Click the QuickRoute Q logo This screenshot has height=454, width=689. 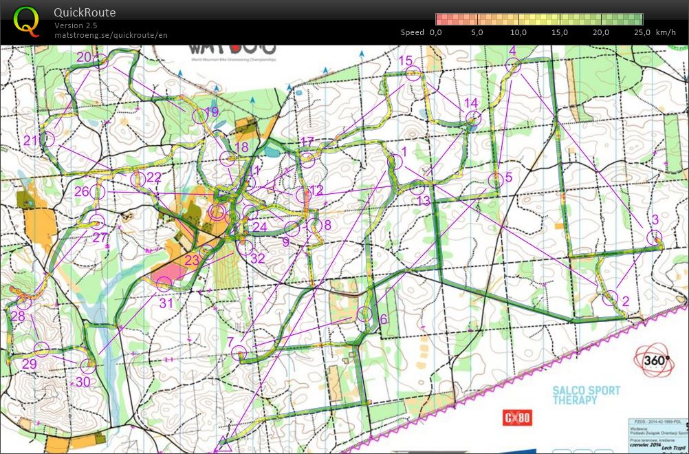tap(28, 19)
